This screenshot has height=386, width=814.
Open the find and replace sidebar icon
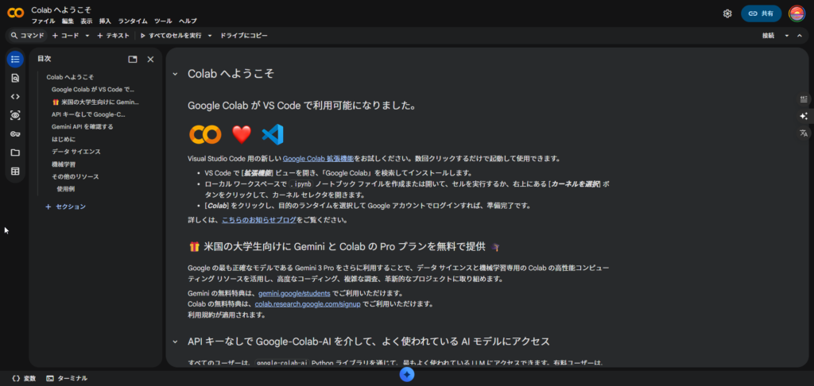click(15, 78)
